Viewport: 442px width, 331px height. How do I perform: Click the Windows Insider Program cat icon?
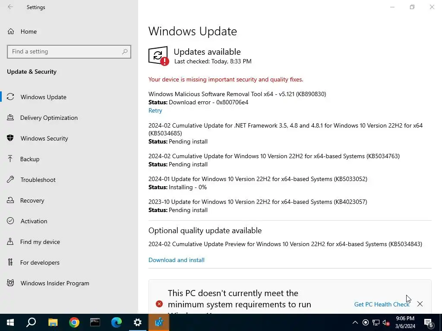(10, 283)
